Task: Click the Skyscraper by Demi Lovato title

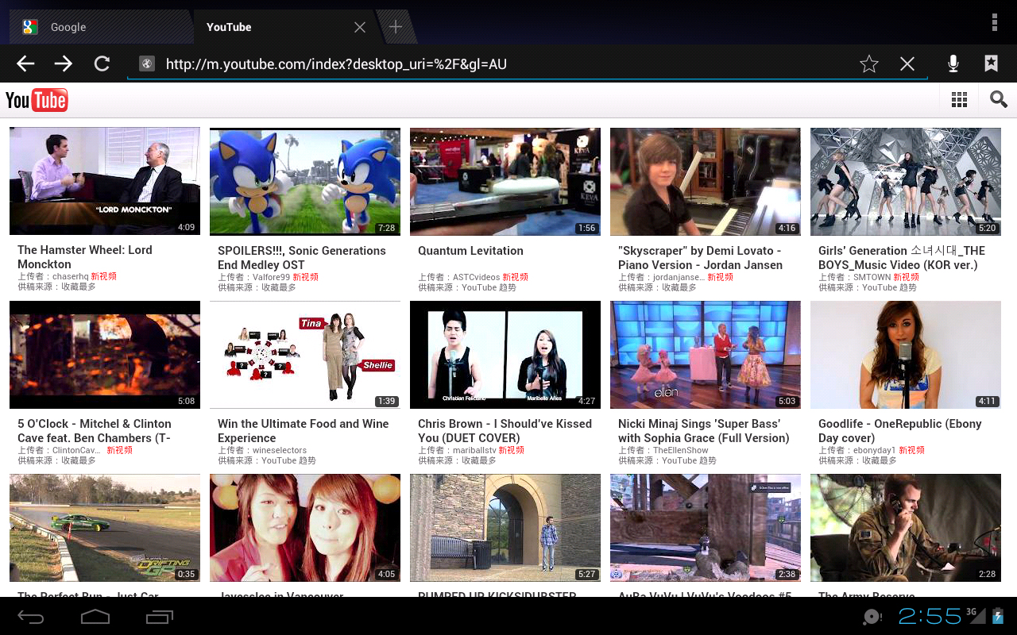Action: [x=700, y=258]
